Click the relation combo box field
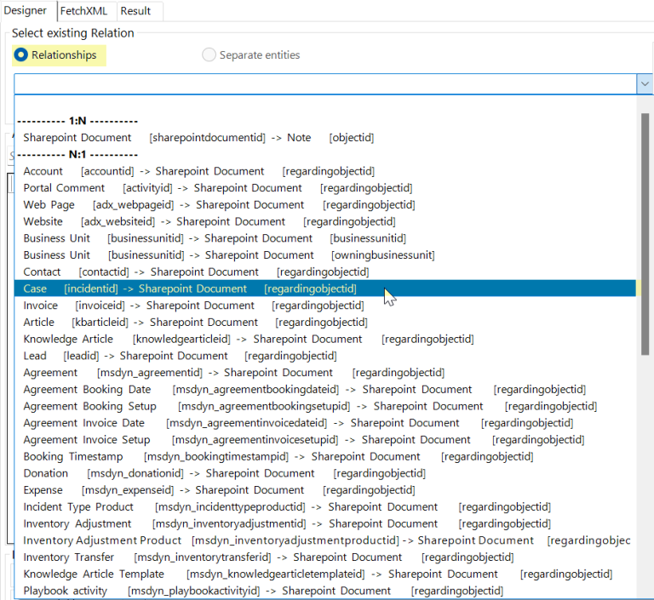The height and width of the screenshot is (600, 654). pyautogui.click(x=325, y=83)
